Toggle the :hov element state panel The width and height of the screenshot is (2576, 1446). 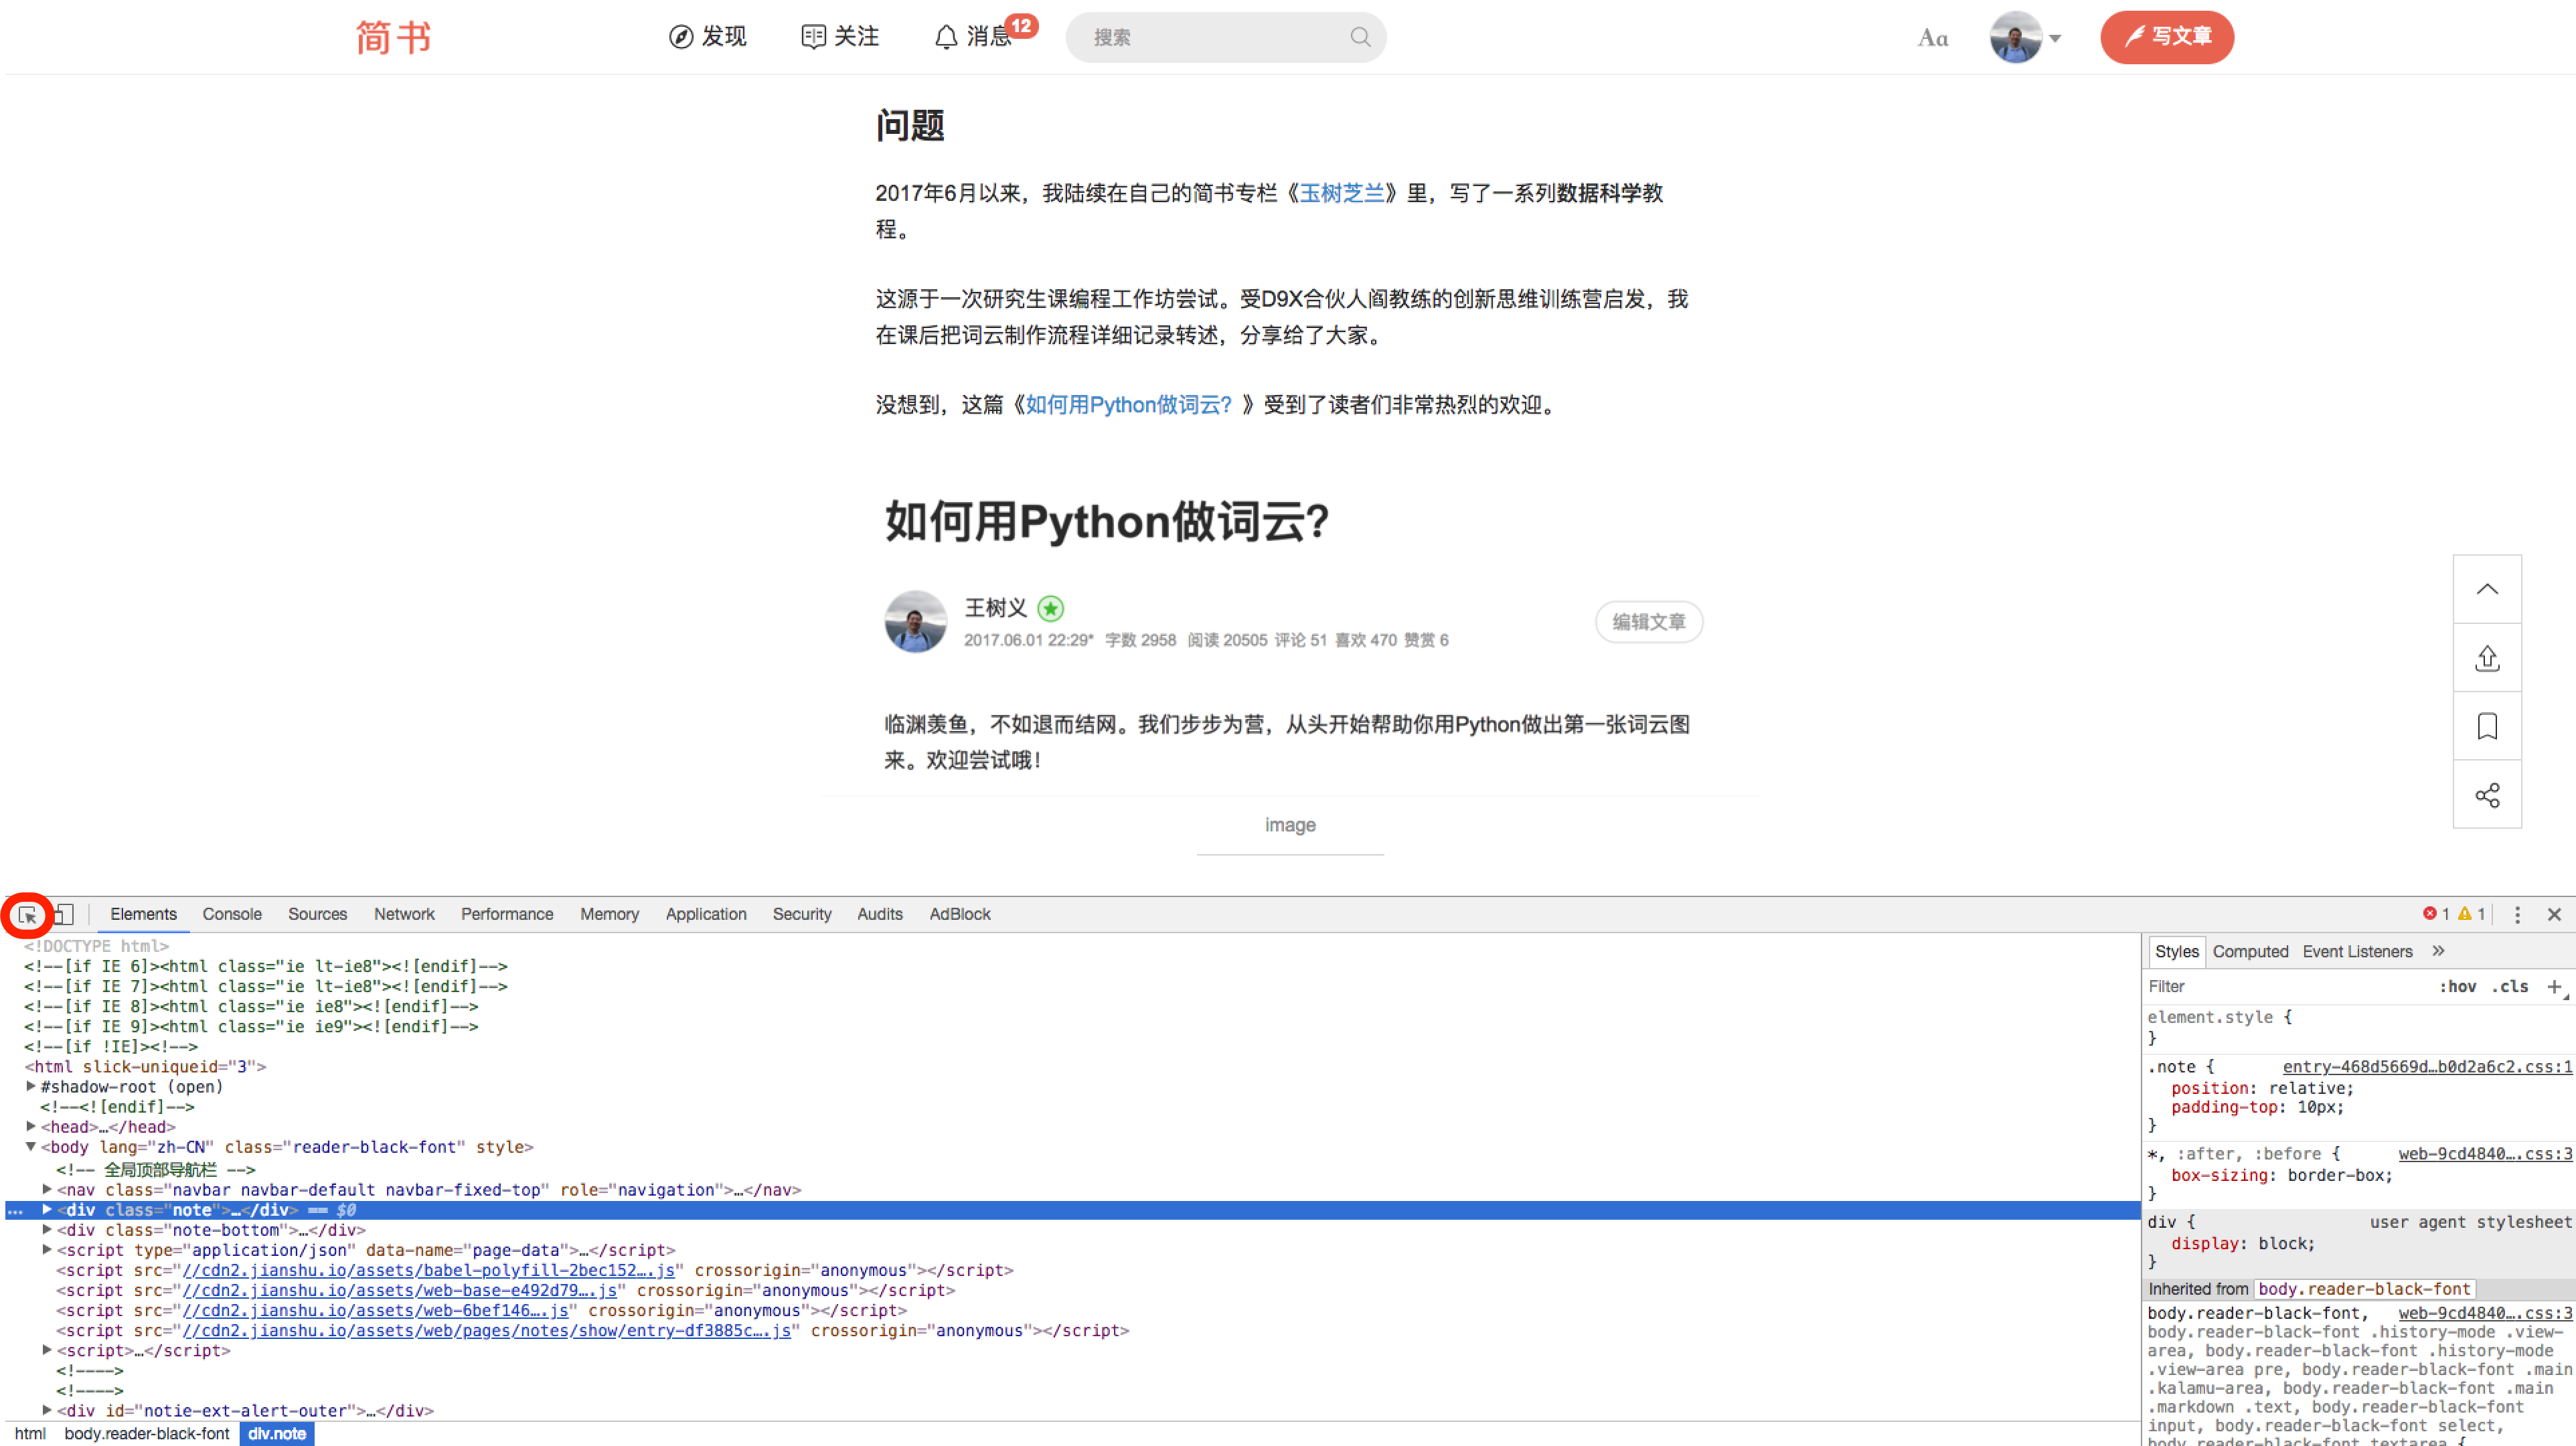pyautogui.click(x=2457, y=986)
